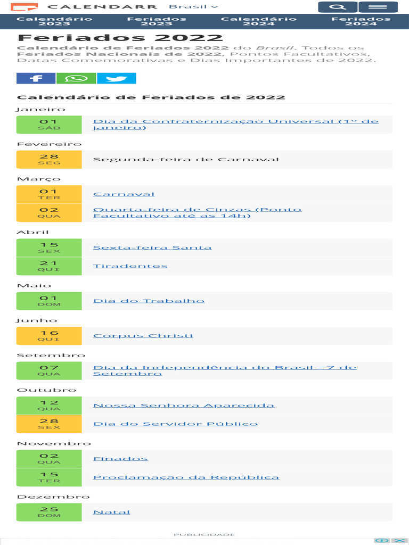The width and height of the screenshot is (409, 545).
Task: Click the Outubro month label
Action: [46, 390]
